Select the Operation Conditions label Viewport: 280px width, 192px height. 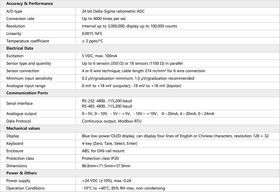(25, 188)
